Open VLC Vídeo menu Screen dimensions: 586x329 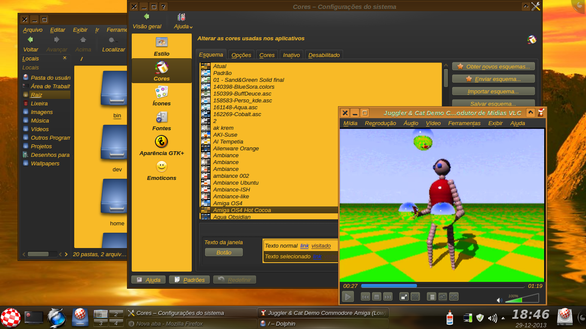(x=433, y=123)
